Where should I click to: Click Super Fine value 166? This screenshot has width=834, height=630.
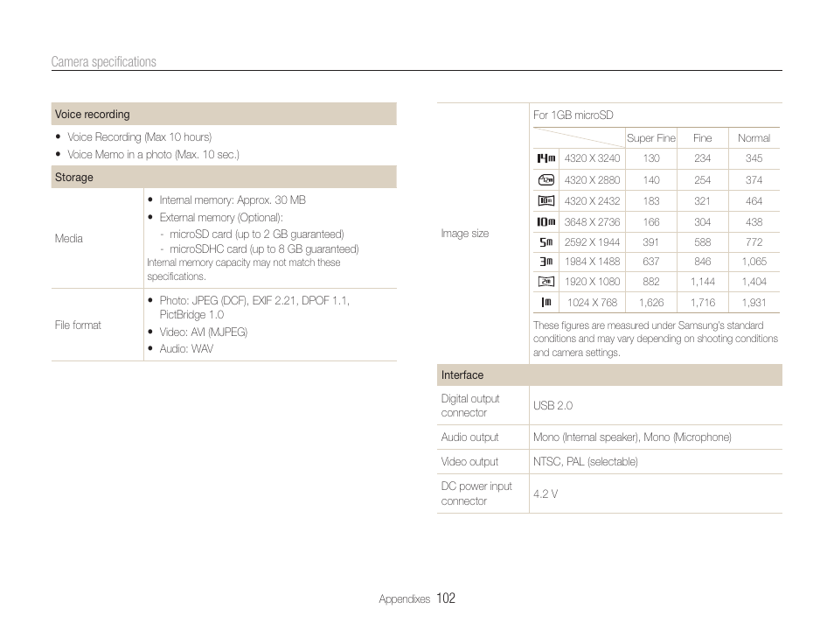point(651,221)
